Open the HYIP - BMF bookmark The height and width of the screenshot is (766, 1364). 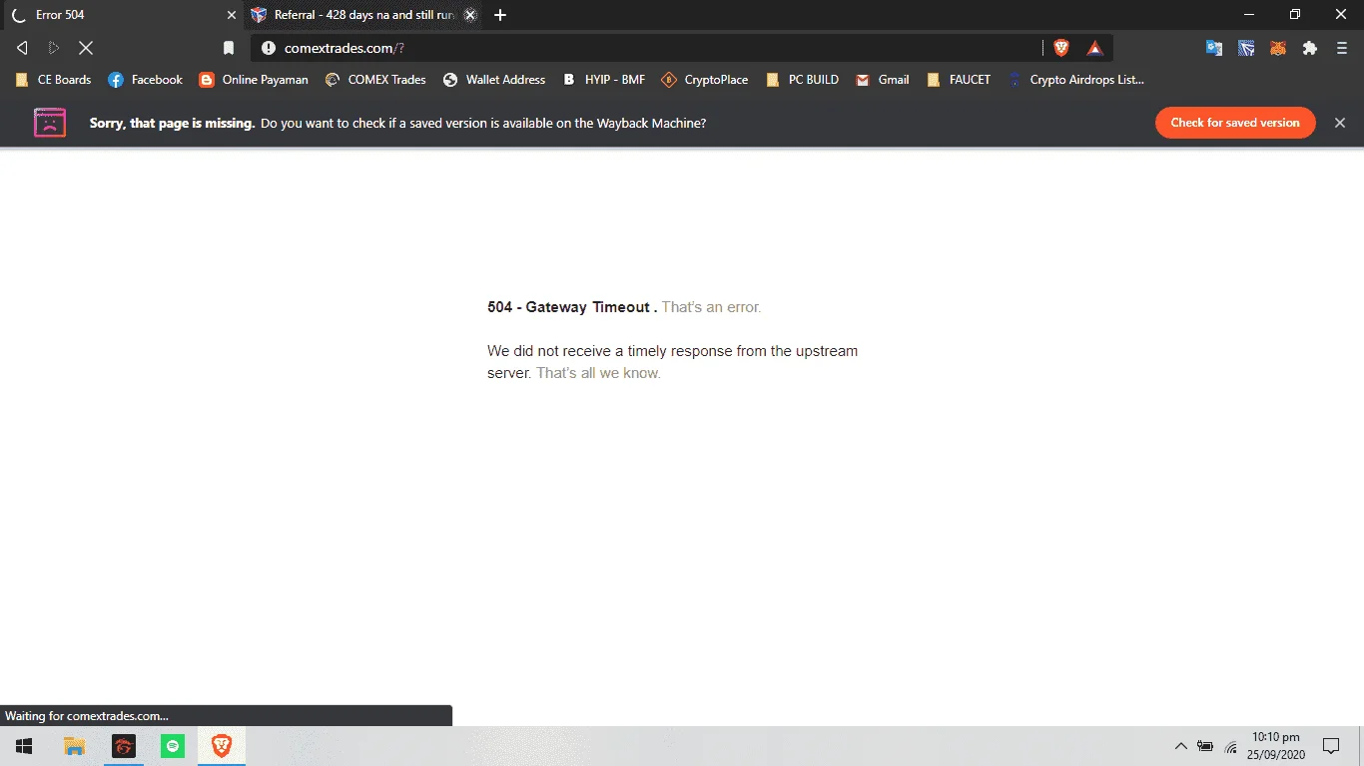(604, 80)
